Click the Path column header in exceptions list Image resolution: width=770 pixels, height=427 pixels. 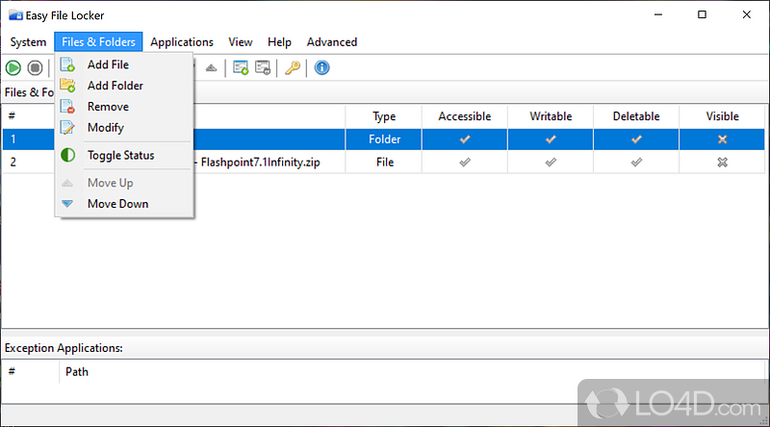coord(77,372)
